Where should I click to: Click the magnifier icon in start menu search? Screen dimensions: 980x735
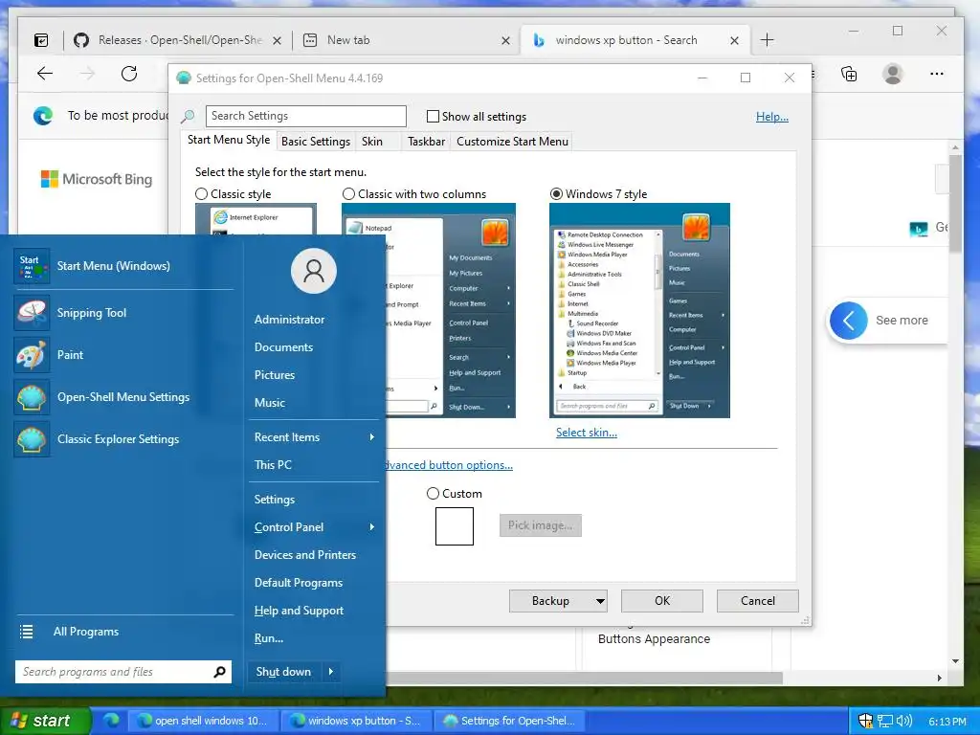219,672
